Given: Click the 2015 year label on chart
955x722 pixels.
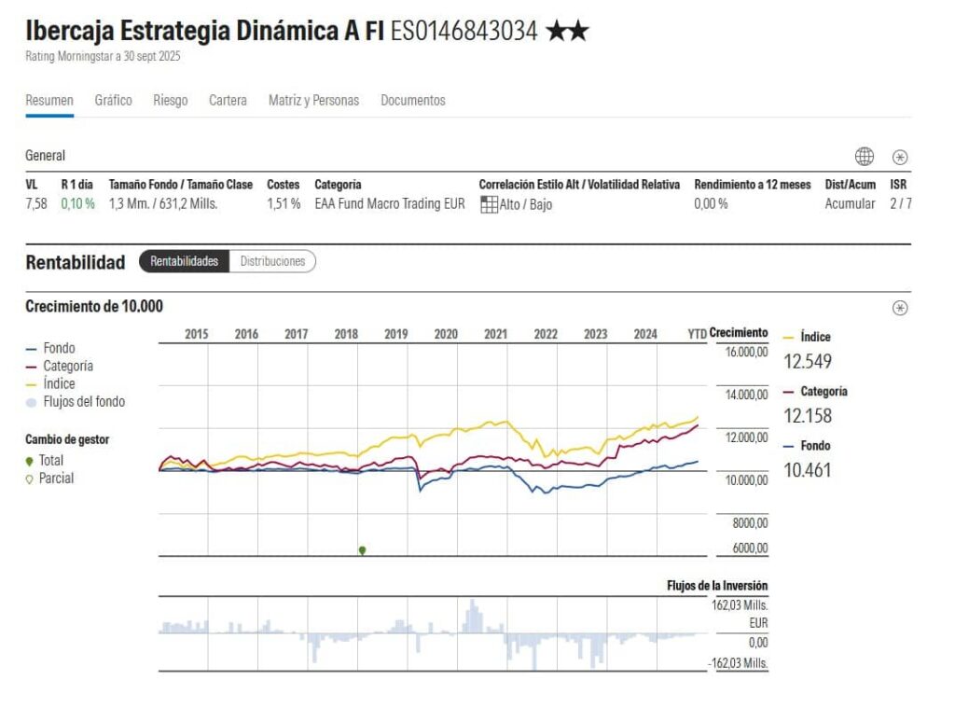Looking at the screenshot, I should 196,334.
